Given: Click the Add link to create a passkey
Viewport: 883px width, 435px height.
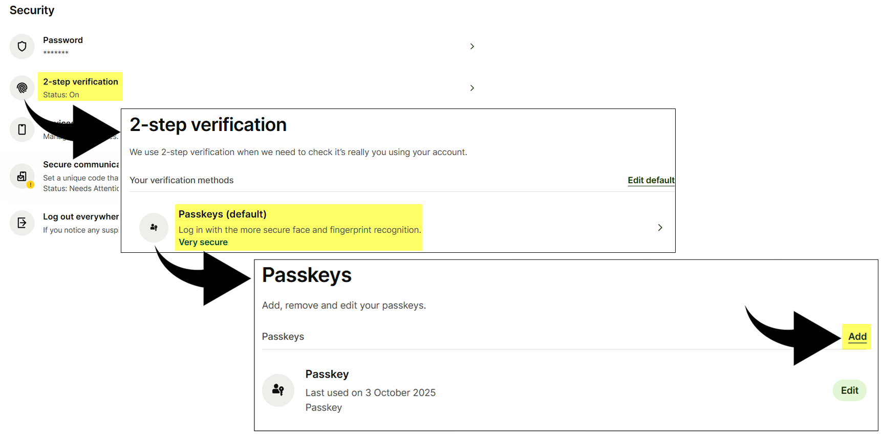Looking at the screenshot, I should click(x=856, y=336).
